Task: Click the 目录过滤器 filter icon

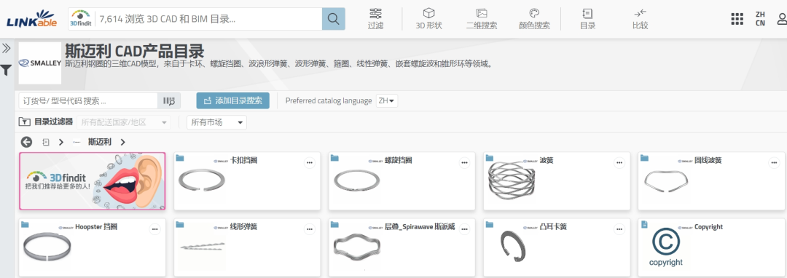Action: 24,122
